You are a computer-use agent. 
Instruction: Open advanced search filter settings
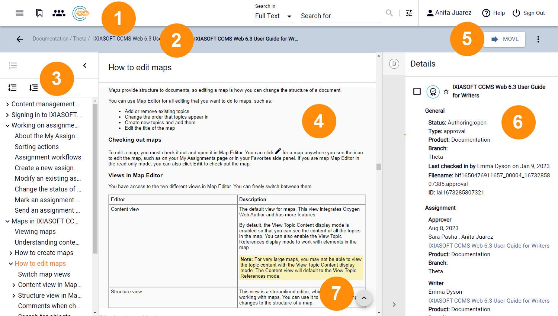click(409, 13)
